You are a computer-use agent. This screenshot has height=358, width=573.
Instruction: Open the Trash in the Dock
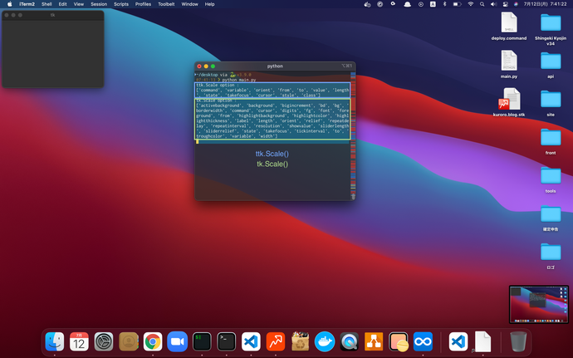tap(518, 341)
